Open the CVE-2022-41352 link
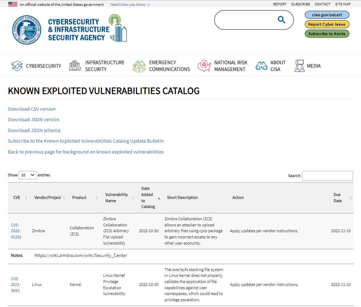The height and width of the screenshot is (307, 361). pyautogui.click(x=16, y=231)
